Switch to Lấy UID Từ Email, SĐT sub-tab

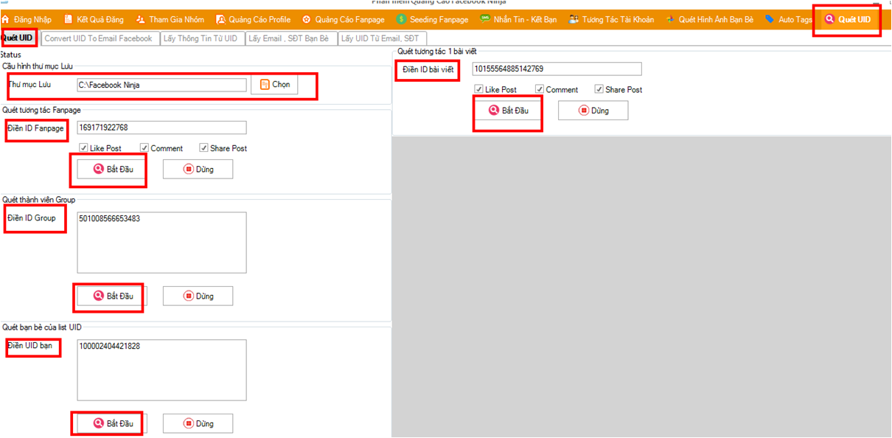click(x=380, y=38)
